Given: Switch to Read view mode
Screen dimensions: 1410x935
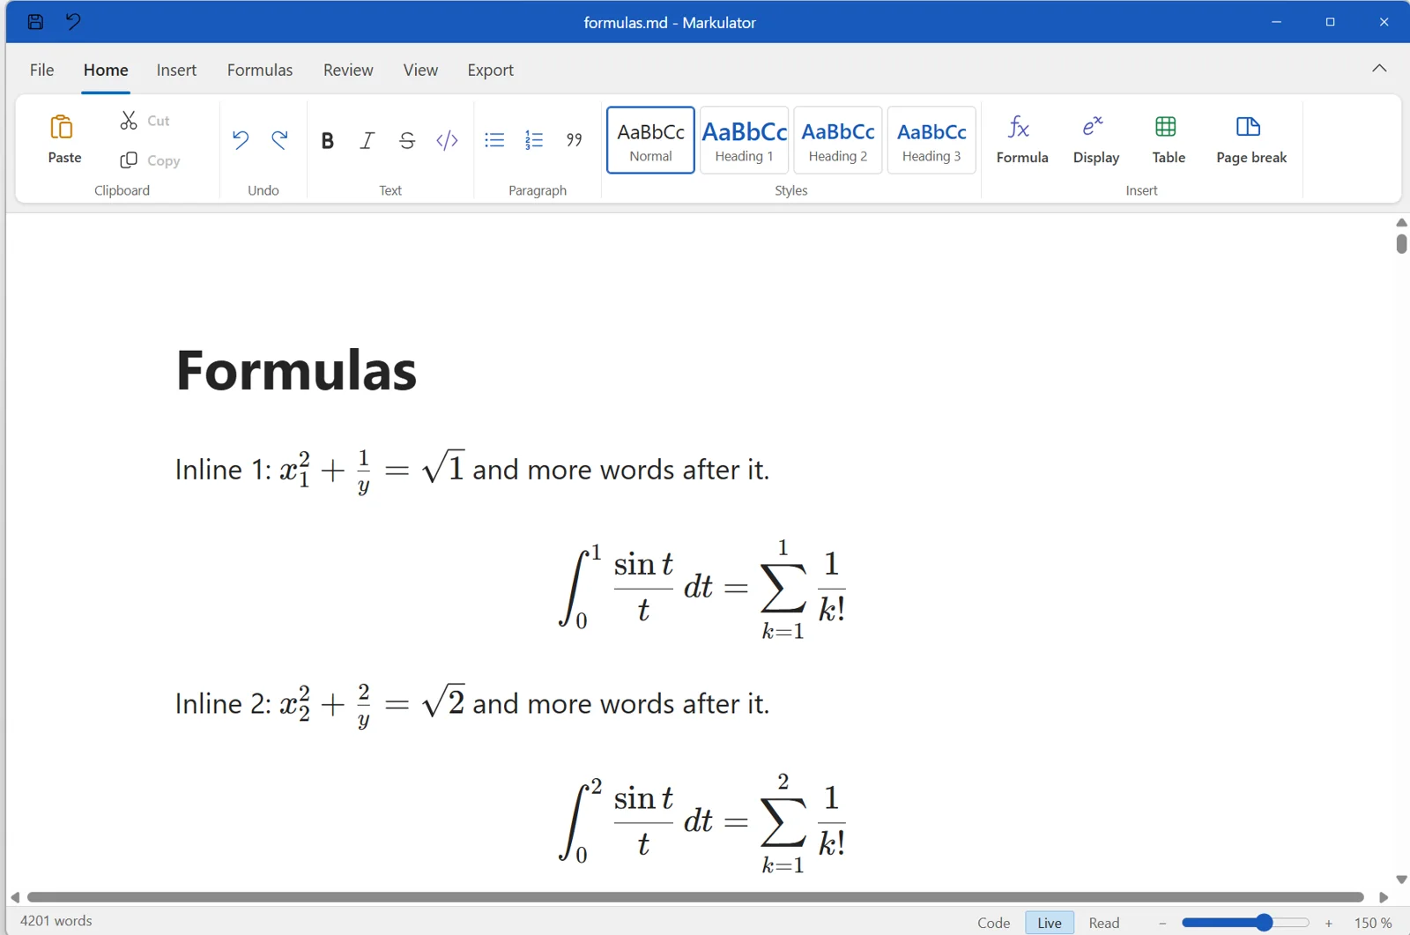Looking at the screenshot, I should (1104, 923).
